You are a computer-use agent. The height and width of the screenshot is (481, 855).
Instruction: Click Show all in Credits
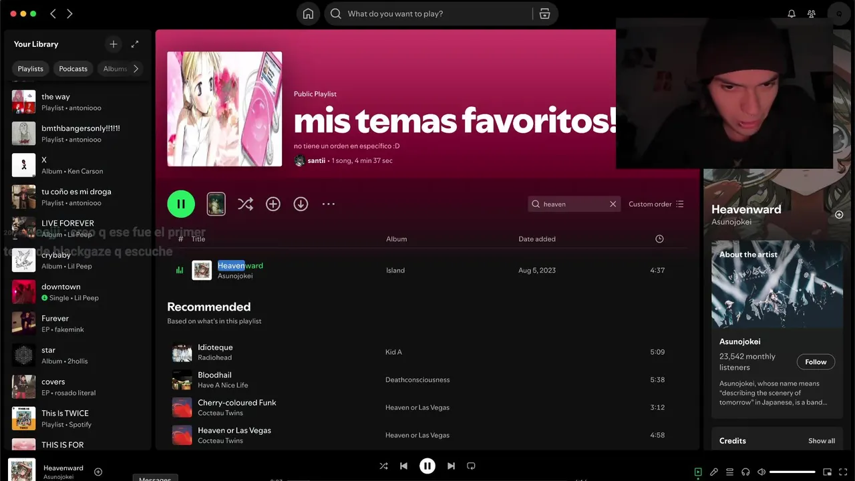822,441
